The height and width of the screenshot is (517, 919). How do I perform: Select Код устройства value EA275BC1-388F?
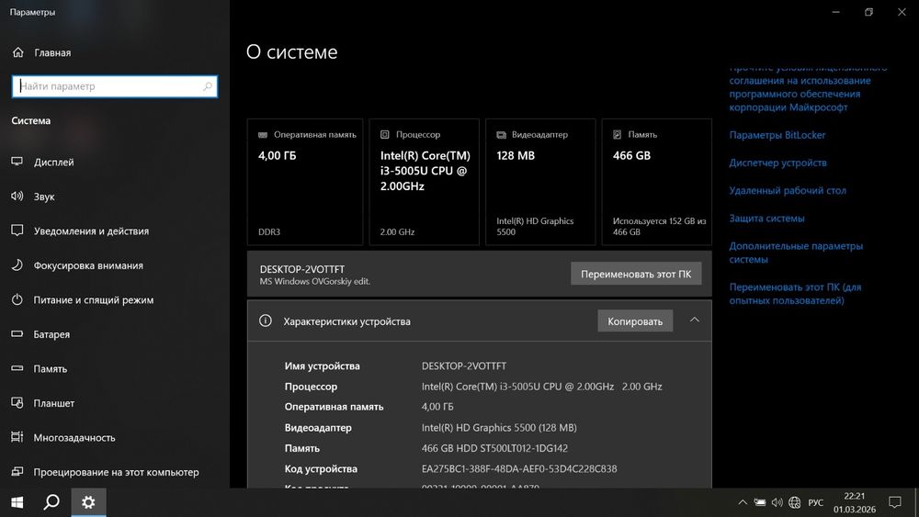click(x=518, y=469)
